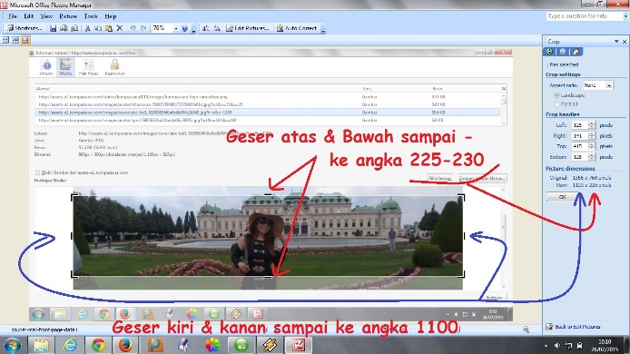The height and width of the screenshot is (354, 630).
Task: Click the Cut scissors icon
Action: [x=87, y=28]
